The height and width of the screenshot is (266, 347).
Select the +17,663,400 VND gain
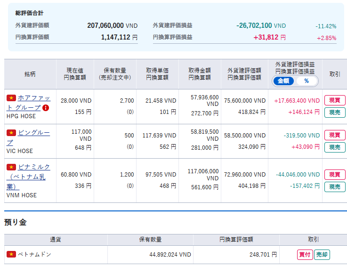[x=297, y=101]
